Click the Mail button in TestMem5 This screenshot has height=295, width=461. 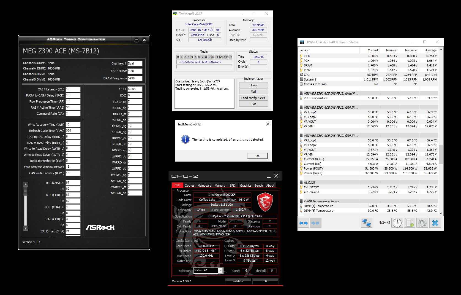click(253, 92)
